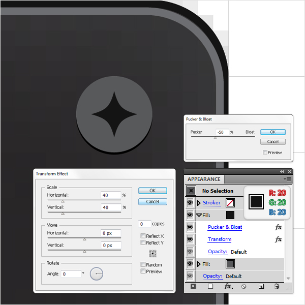This screenshot has width=305, height=305.
Task: Click Cancel in Pucker & Bloat dialog
Action: point(273,142)
